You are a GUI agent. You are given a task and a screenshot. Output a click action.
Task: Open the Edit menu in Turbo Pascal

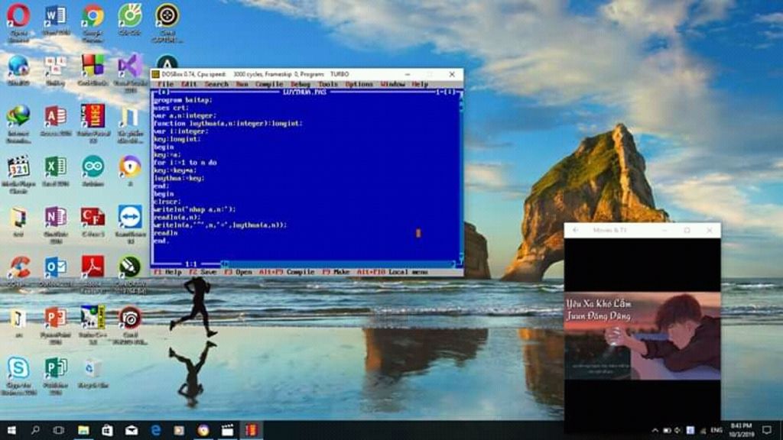[190, 84]
